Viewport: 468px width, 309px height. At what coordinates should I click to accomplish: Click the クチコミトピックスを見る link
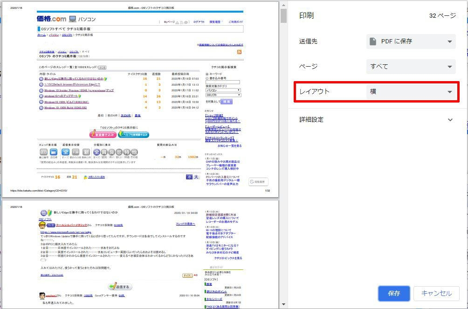coord(228,258)
